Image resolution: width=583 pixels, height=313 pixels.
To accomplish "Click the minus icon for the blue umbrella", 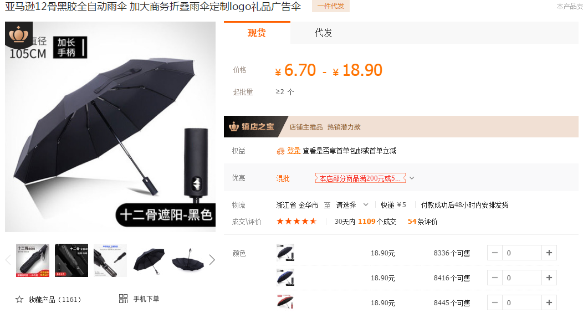I will 494,278.
